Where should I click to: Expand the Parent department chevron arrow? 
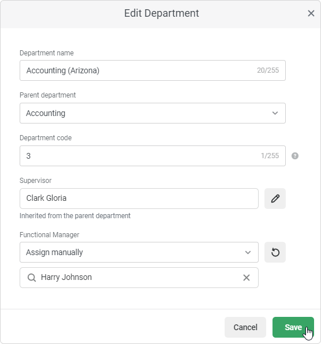coord(275,113)
